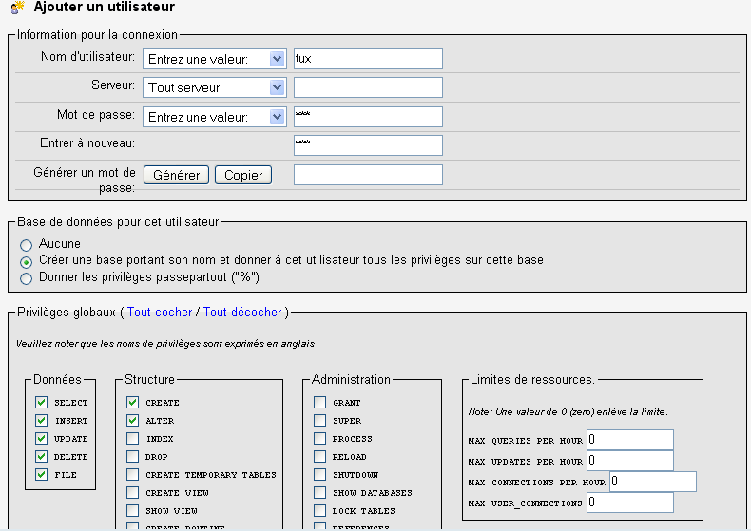Click the 'Tout cocher' link

pos(159,312)
